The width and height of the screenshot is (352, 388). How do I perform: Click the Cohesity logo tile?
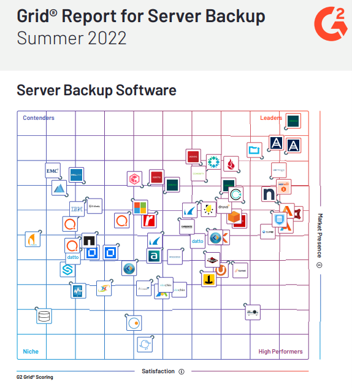pyautogui.click(x=199, y=174)
